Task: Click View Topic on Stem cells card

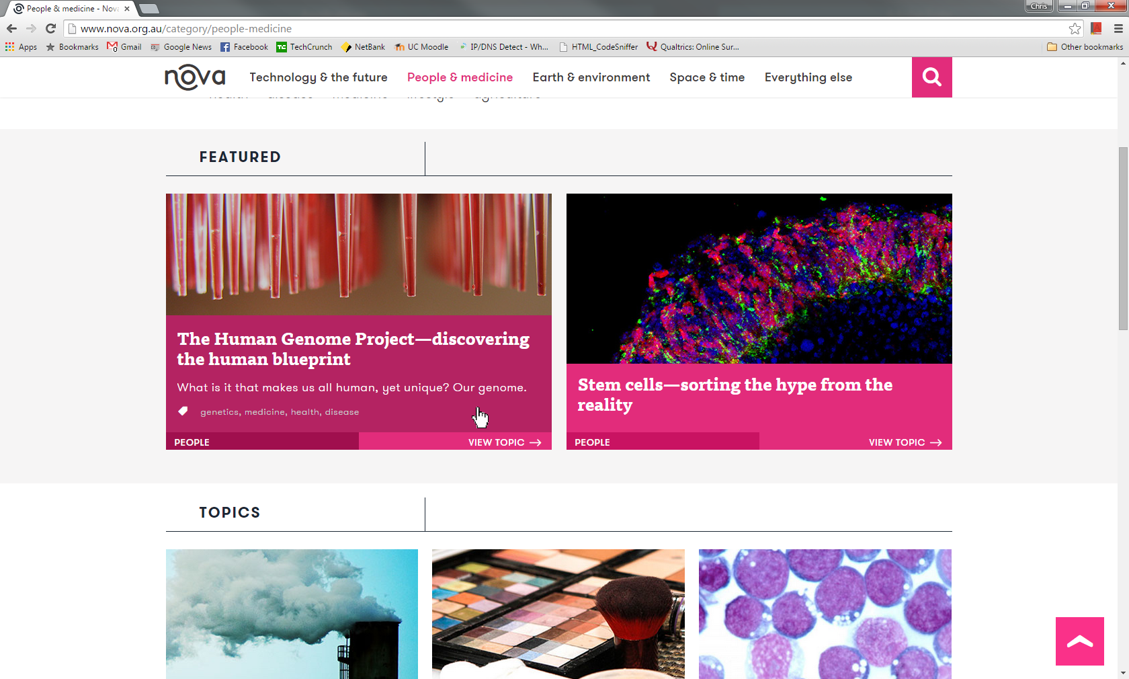Action: pos(905,442)
